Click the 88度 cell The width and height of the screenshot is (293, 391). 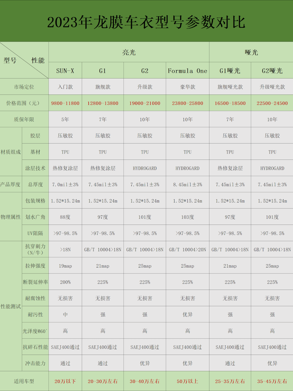[65, 217]
